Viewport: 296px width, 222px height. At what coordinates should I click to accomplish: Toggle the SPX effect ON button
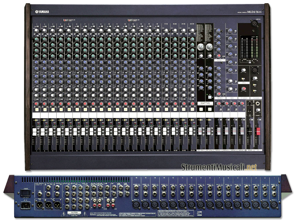pyautogui.click(x=201, y=109)
